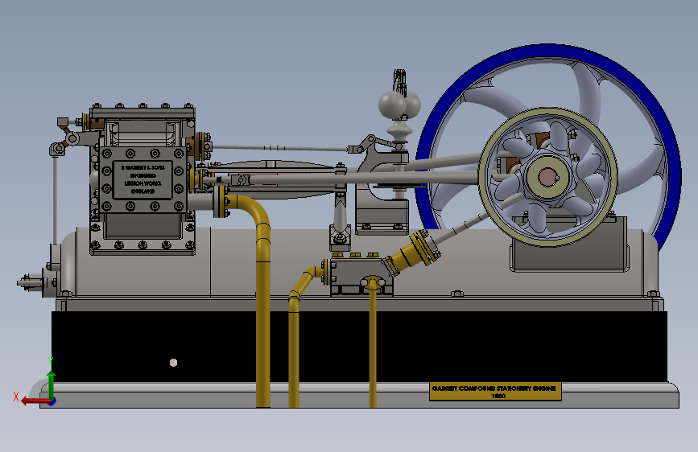This screenshot has width=698, height=452.
Task: Select the angled brass pump barrel with flanges
Action: 411,254
